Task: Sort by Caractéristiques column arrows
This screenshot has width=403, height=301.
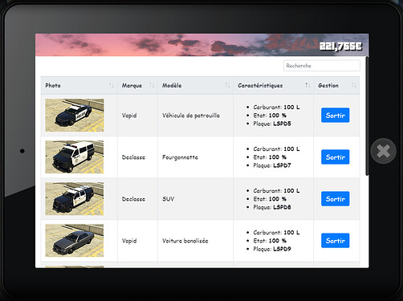Action: (x=307, y=85)
